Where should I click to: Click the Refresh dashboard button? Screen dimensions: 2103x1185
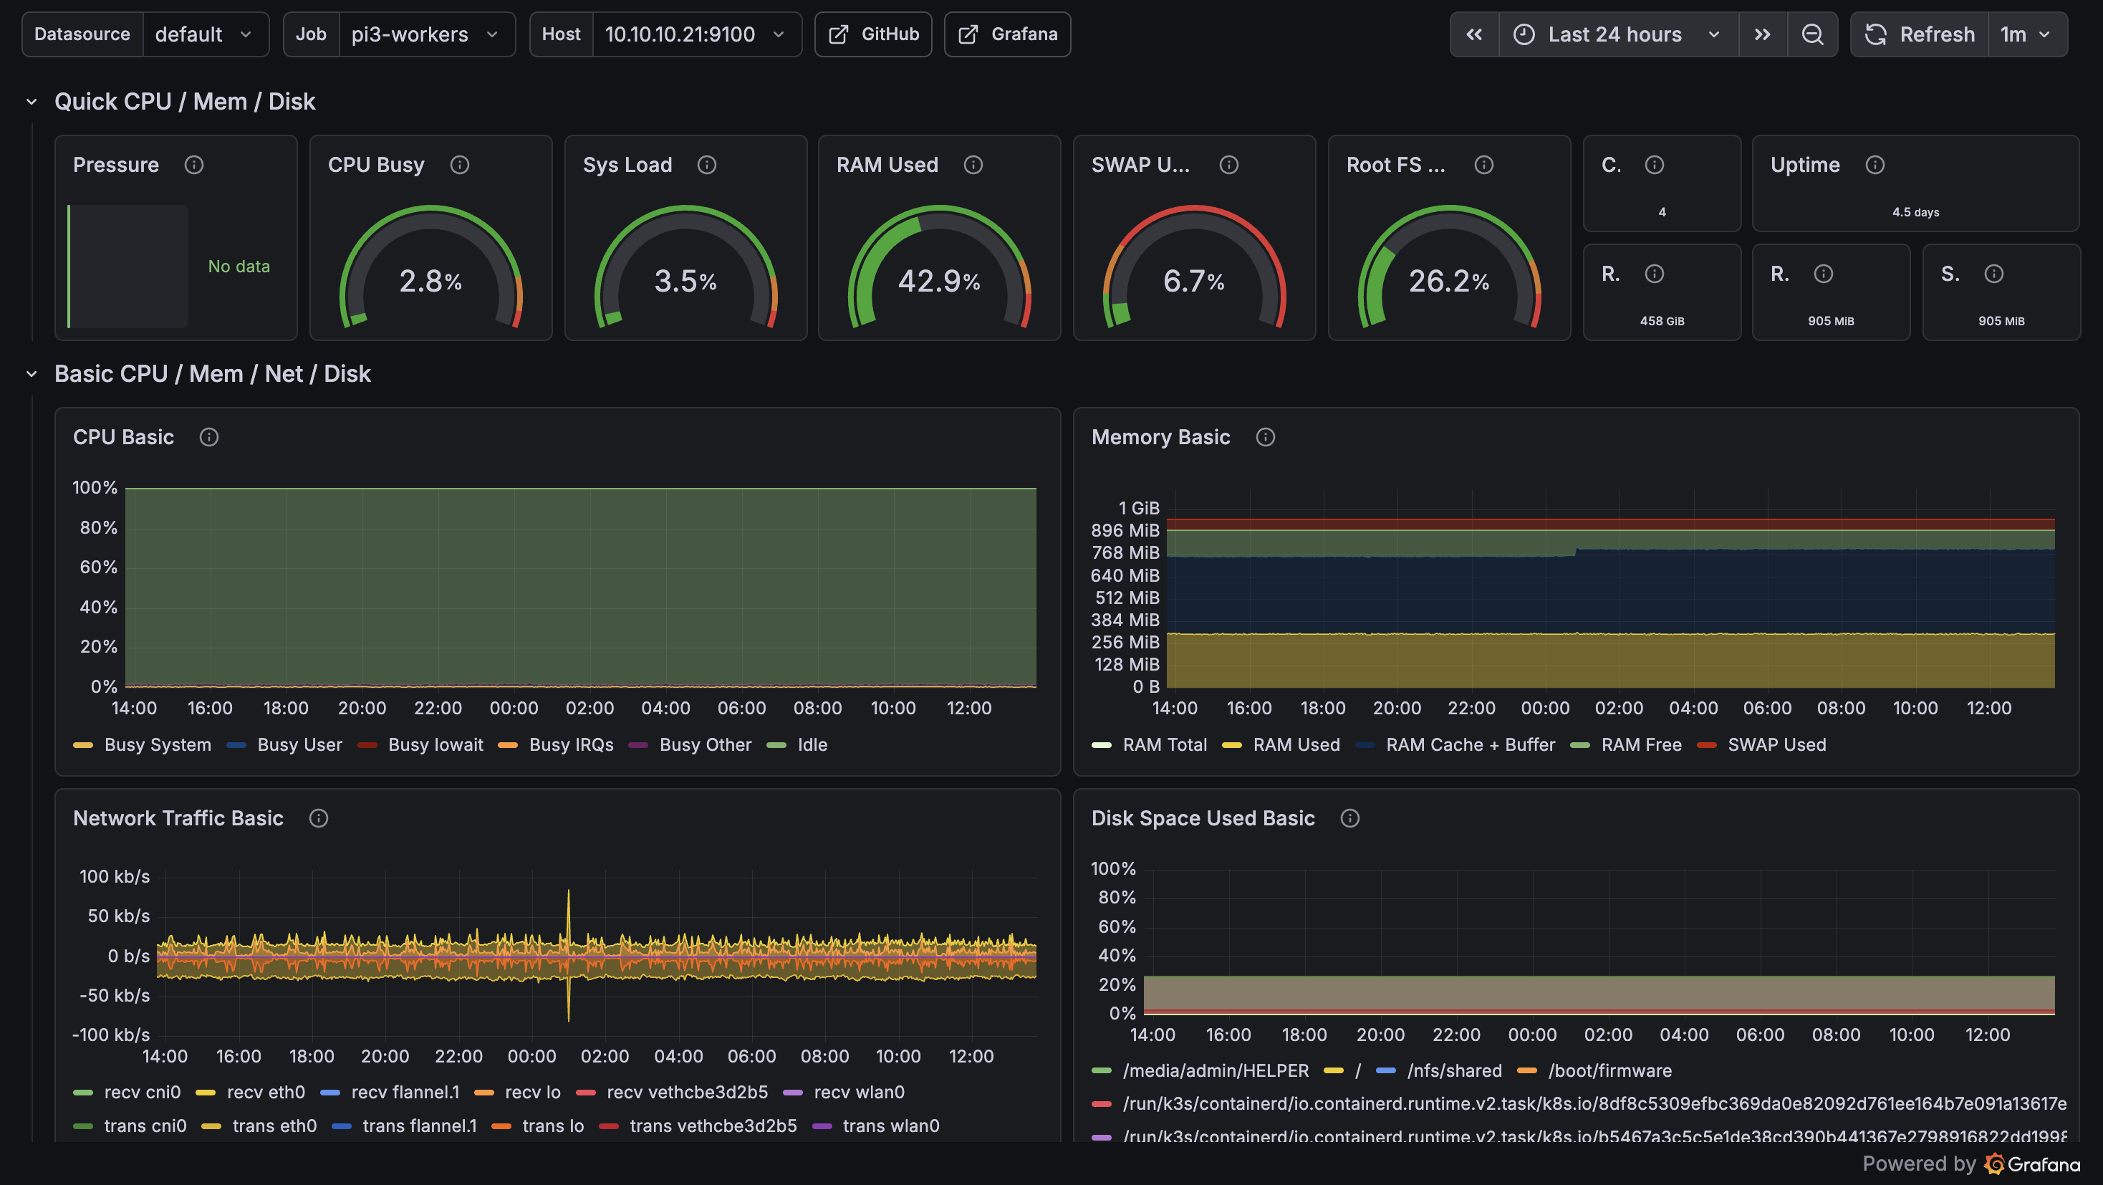pyautogui.click(x=1920, y=34)
